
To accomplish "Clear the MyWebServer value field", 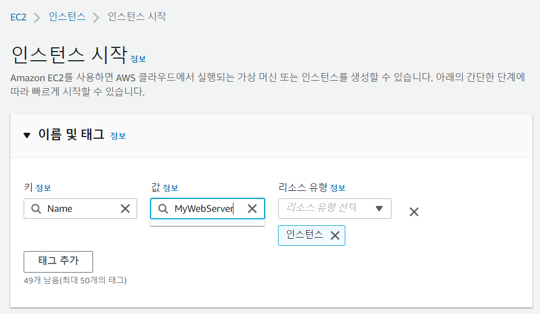I will click(252, 209).
